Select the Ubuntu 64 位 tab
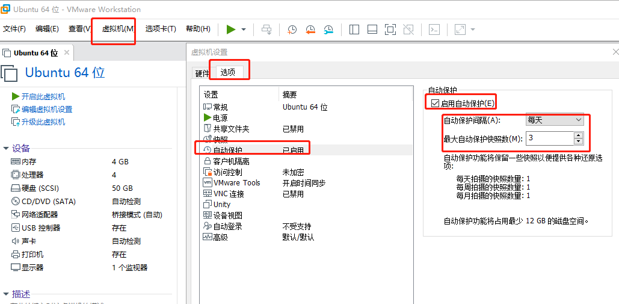 36,53
